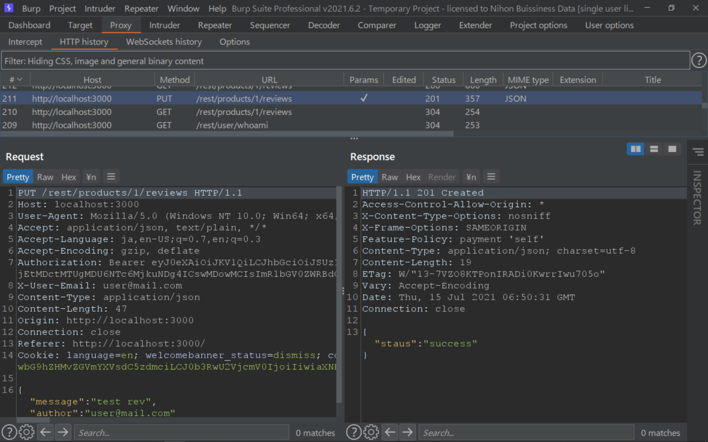Select response Pretty view tab
The height and width of the screenshot is (442, 708).
click(362, 177)
